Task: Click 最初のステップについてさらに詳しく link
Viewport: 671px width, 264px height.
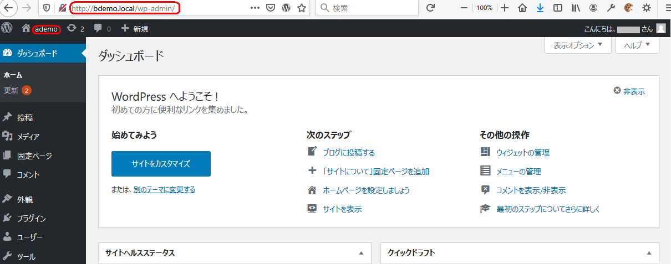Action: pos(548,209)
